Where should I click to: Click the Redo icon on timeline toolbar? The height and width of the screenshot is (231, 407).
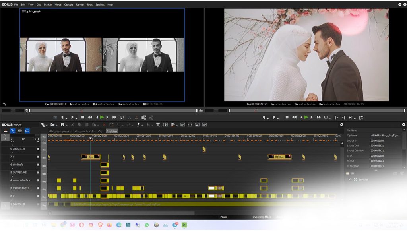(129, 125)
